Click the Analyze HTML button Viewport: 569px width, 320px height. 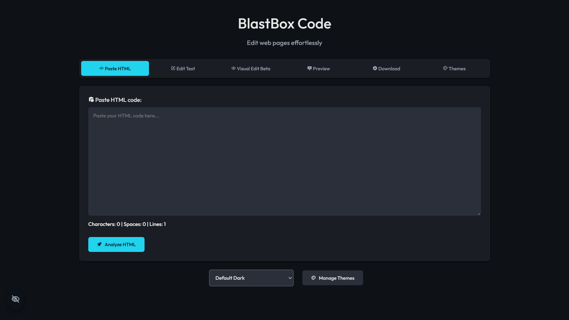click(116, 244)
